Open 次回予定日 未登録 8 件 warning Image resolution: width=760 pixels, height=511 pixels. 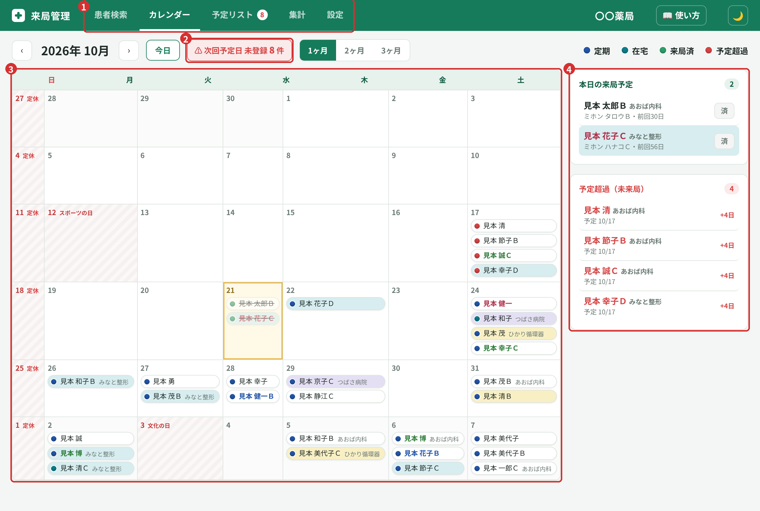[239, 51]
